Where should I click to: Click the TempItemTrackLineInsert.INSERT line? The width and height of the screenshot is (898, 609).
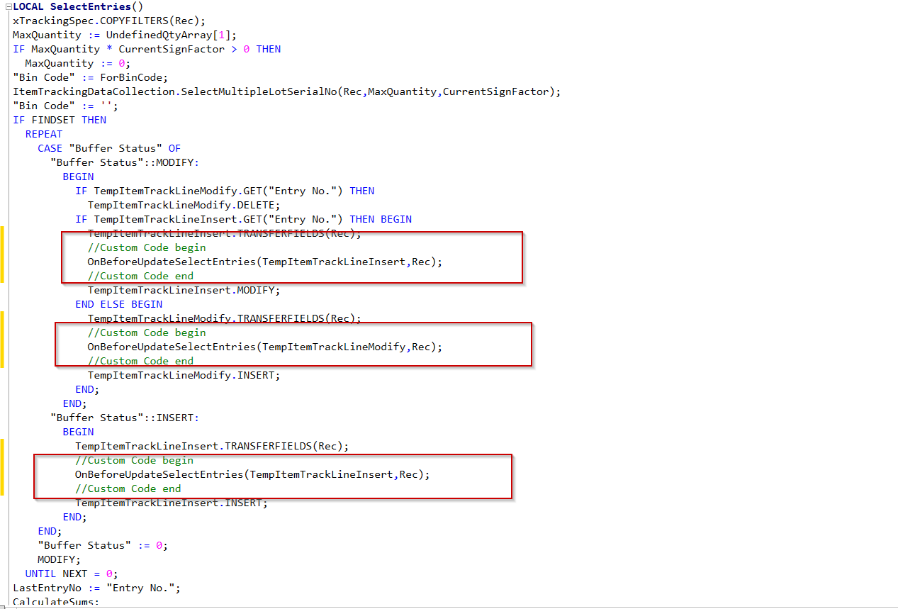(x=172, y=503)
